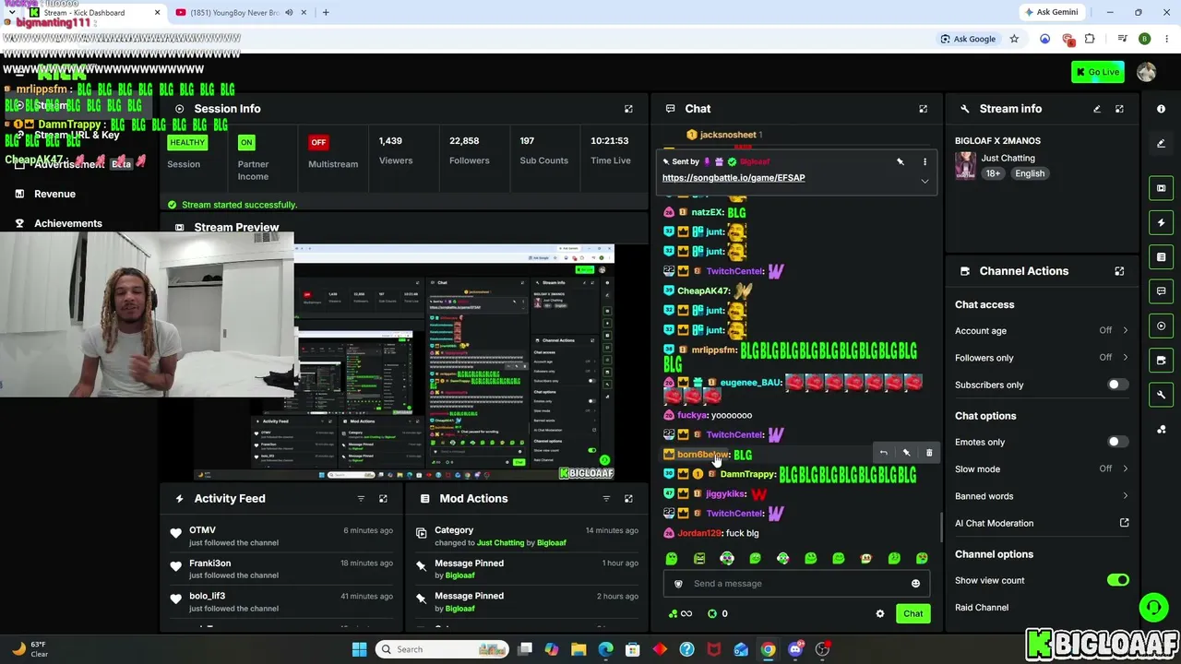Expand the Mod Actions panel

coord(628,499)
